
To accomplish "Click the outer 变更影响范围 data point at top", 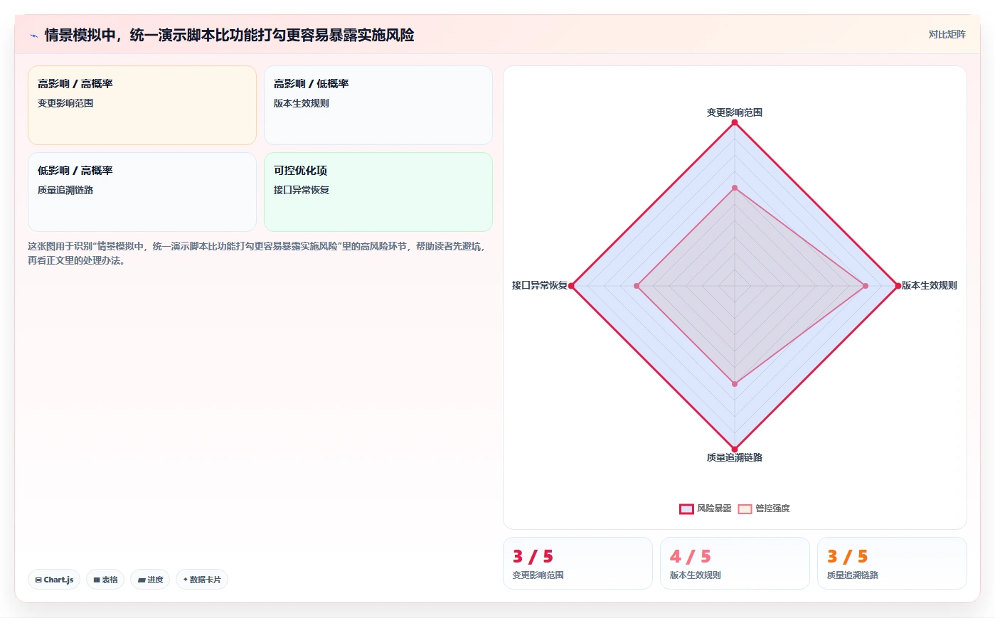I will point(735,122).
